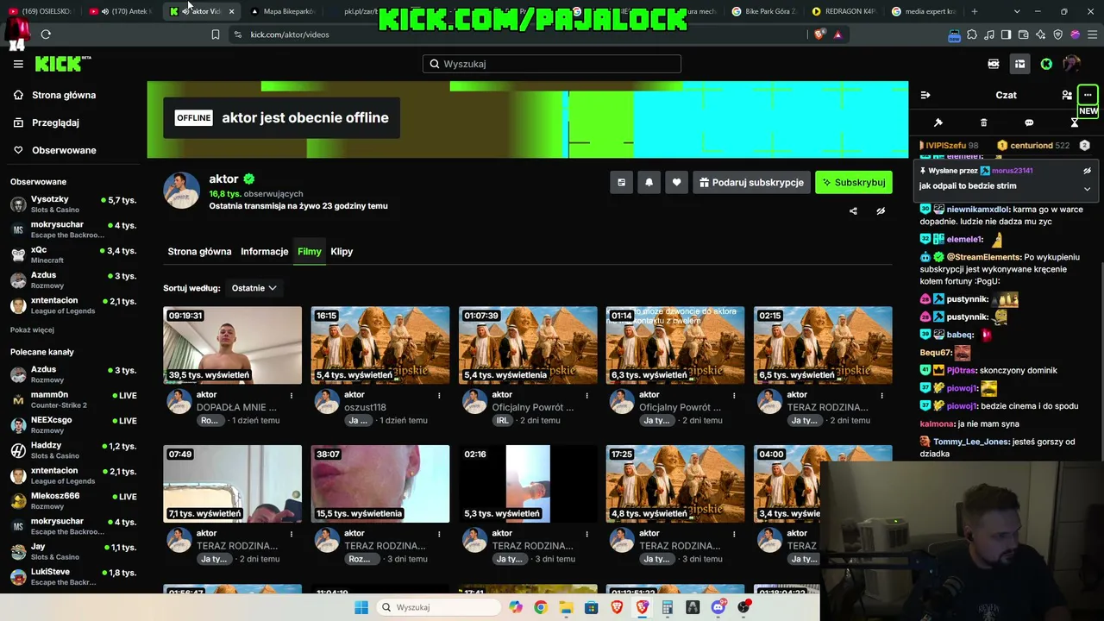1104x621 pixels.
Task: Play the 09:19:31 video thumbnail
Action: click(x=233, y=345)
